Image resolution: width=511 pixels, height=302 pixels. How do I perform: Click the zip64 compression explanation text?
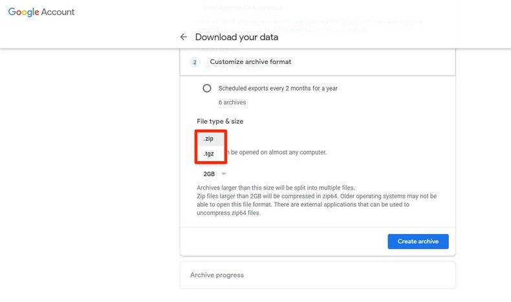[316, 196]
